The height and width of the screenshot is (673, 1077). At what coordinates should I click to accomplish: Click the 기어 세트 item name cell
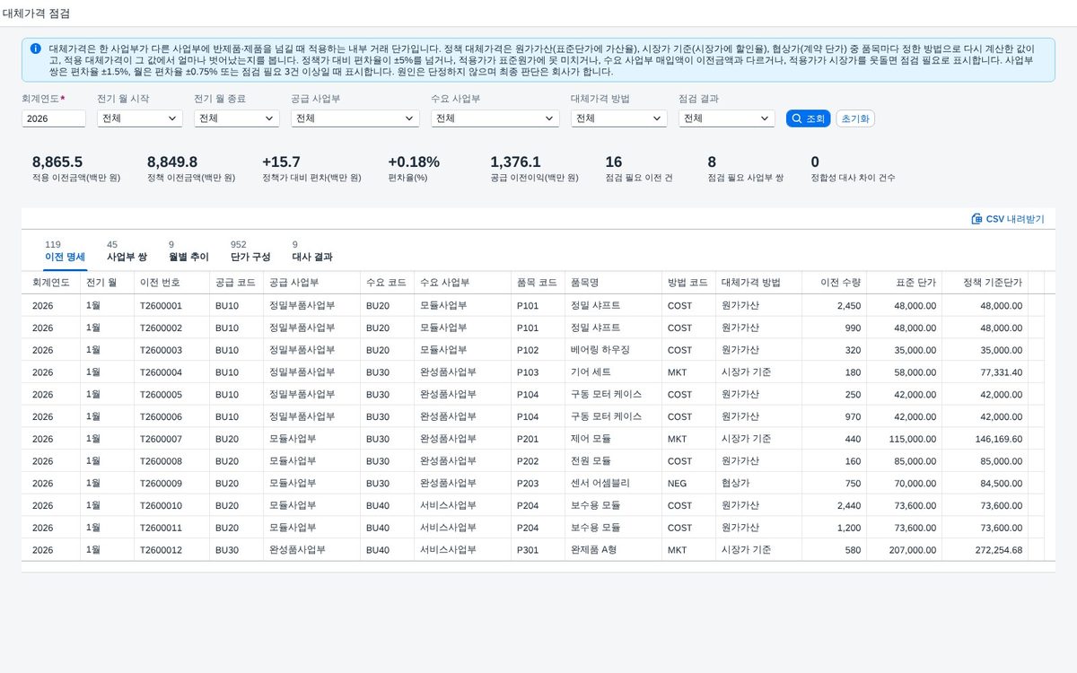(613, 372)
